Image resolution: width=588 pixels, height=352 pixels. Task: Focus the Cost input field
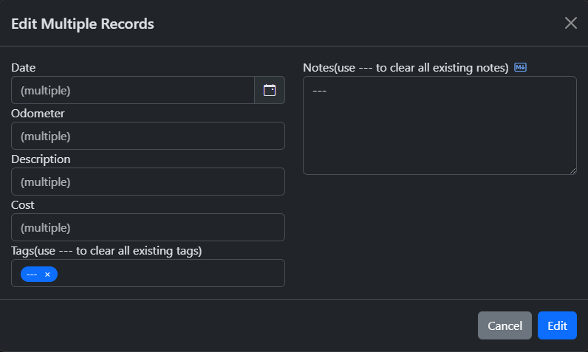click(x=148, y=227)
